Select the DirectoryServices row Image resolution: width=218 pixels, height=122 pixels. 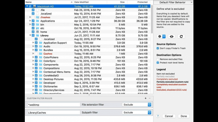88,90
